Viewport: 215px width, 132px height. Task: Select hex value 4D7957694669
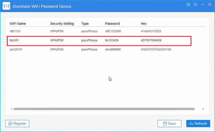click(151, 40)
